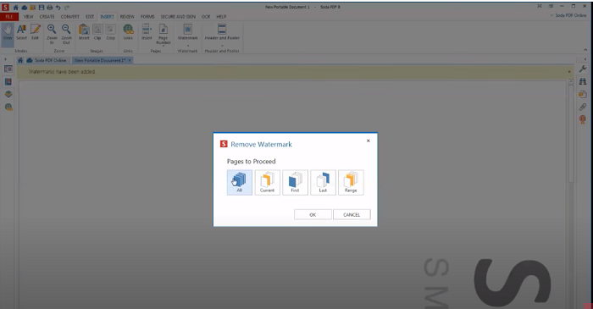Open the Links globe tool
The image size is (593, 309).
point(128,32)
